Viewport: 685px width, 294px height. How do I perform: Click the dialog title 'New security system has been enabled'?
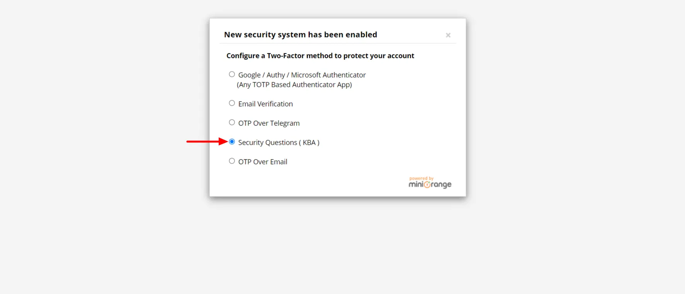click(301, 34)
